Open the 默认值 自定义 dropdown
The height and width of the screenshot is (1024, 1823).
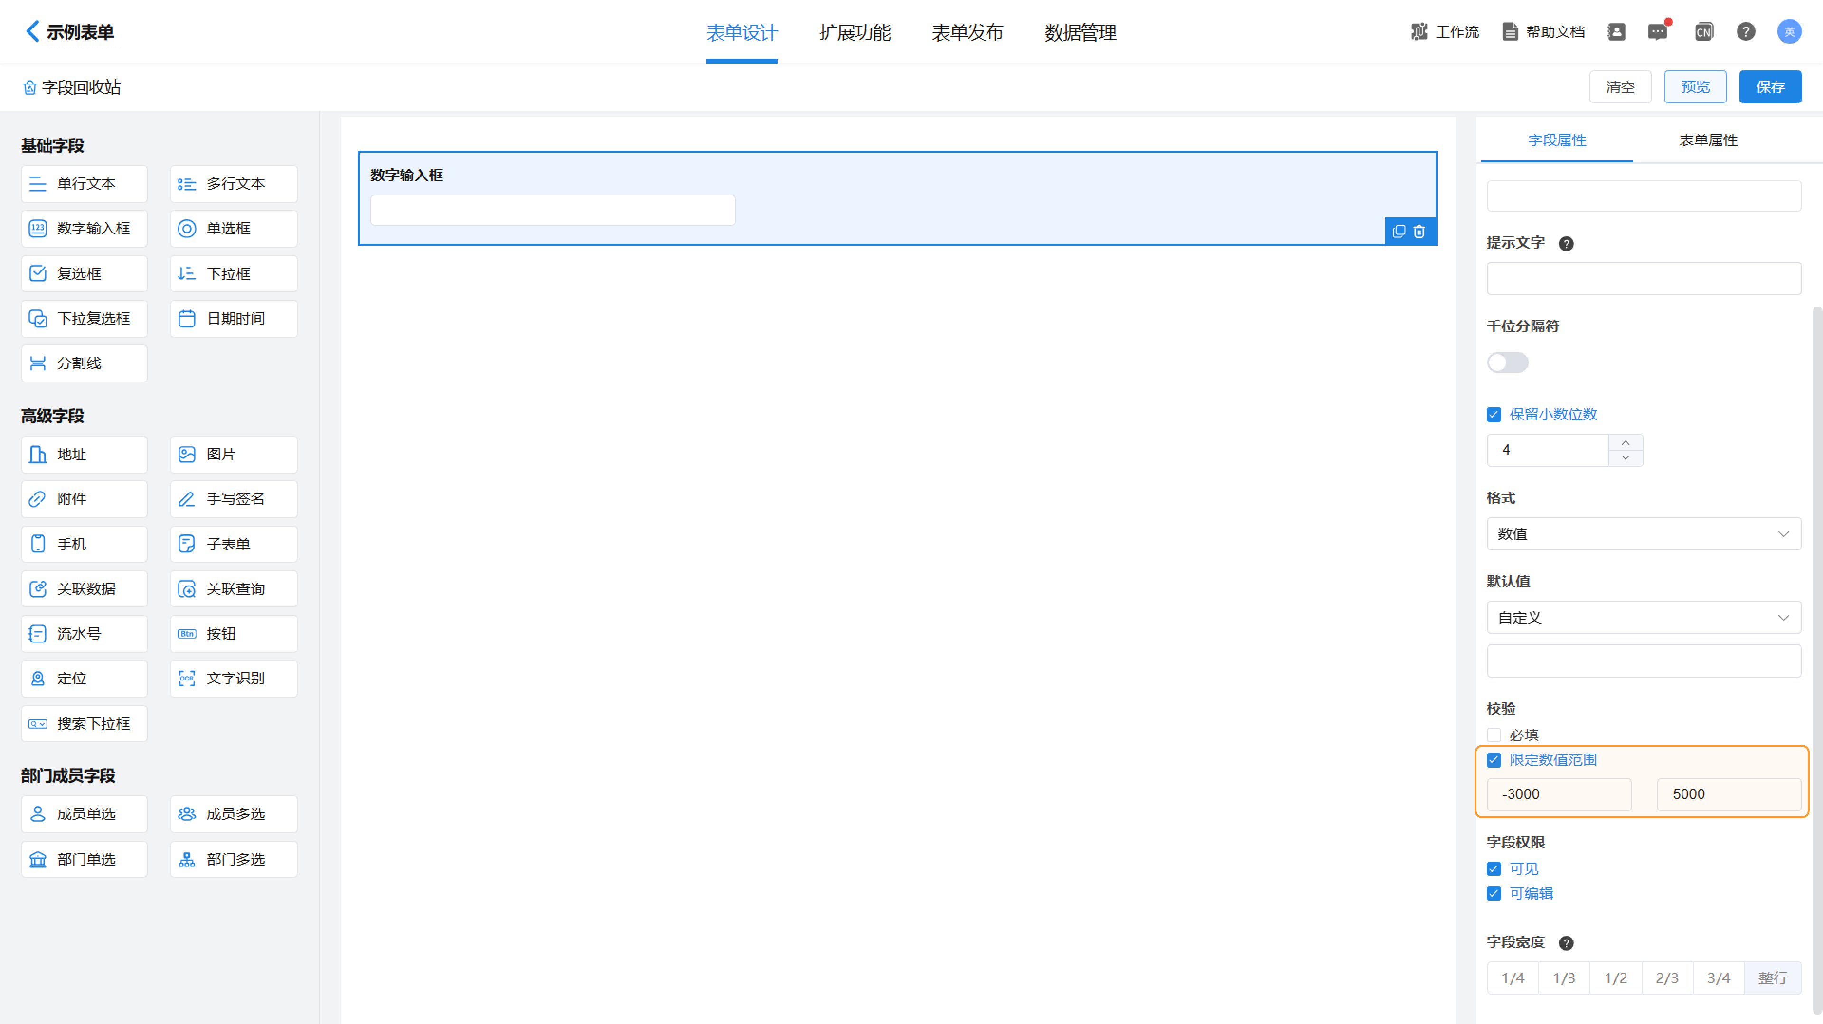1643,617
